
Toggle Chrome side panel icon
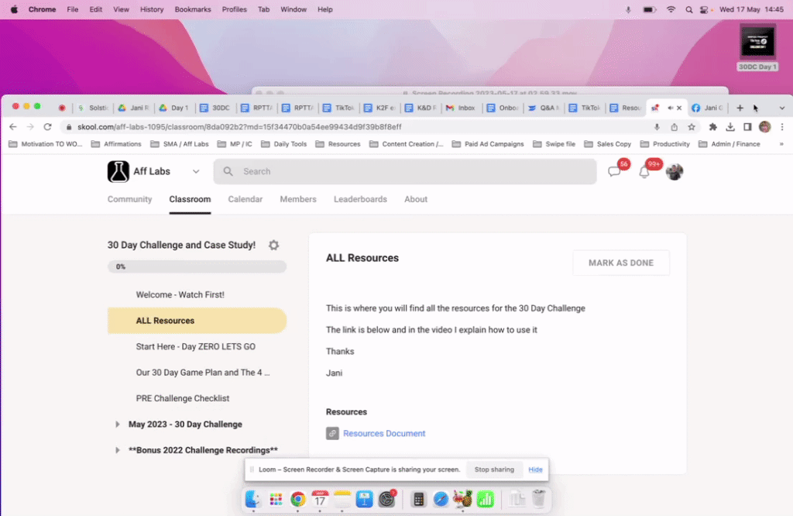(x=747, y=127)
